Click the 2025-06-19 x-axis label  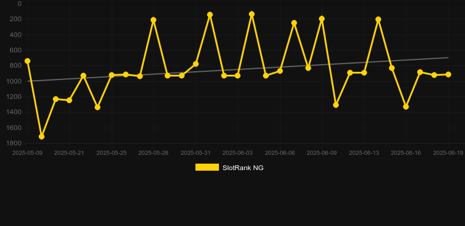tap(448, 153)
